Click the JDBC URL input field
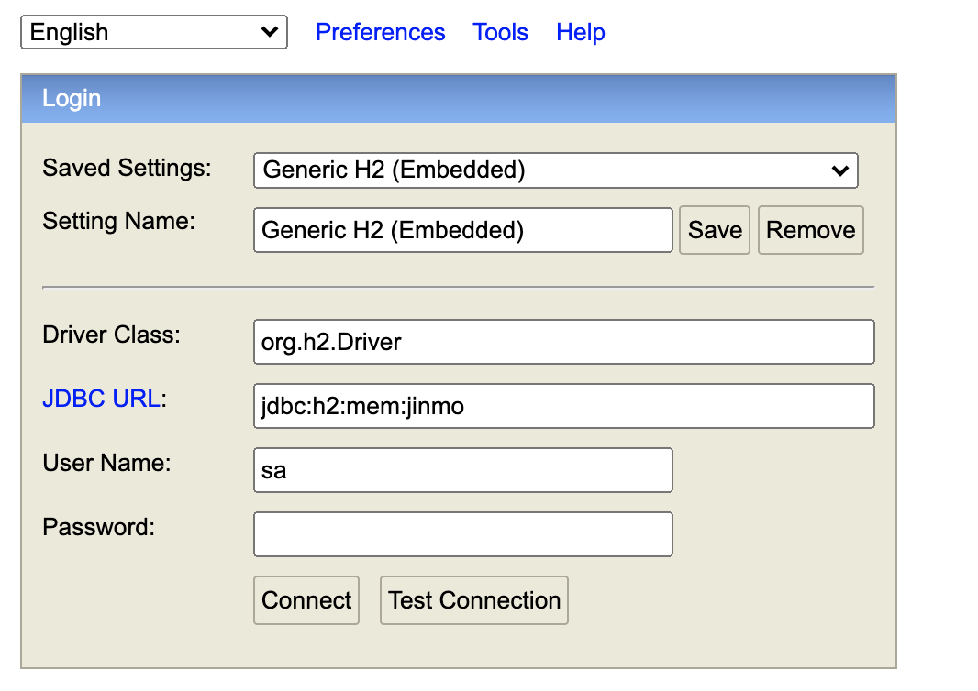The height and width of the screenshot is (691, 978). (x=564, y=406)
